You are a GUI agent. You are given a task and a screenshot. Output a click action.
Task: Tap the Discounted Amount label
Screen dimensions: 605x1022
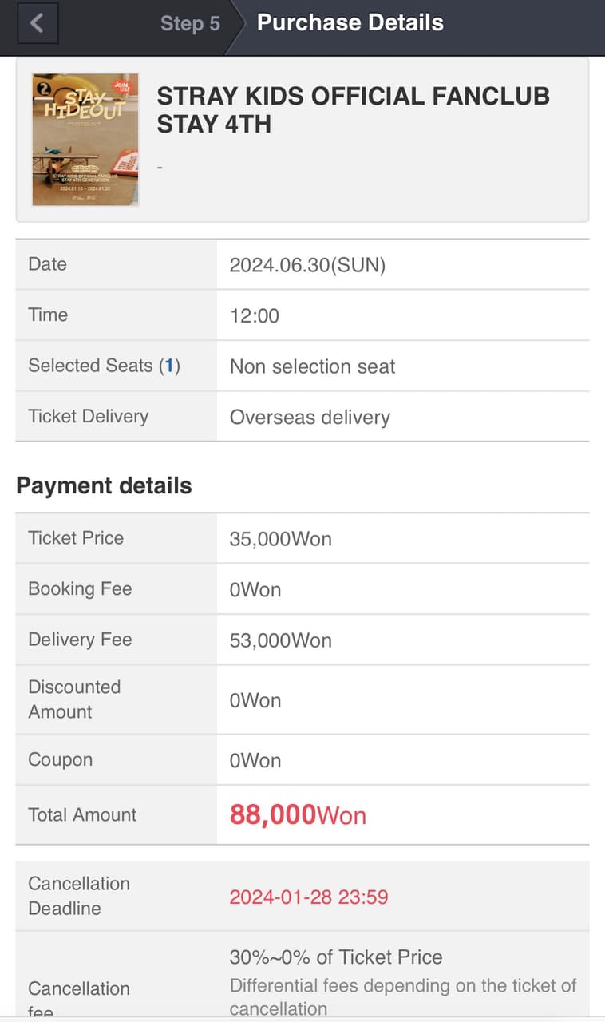click(x=74, y=699)
